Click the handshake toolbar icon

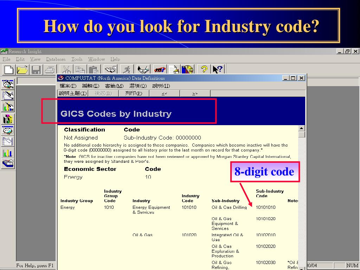[x=143, y=69]
